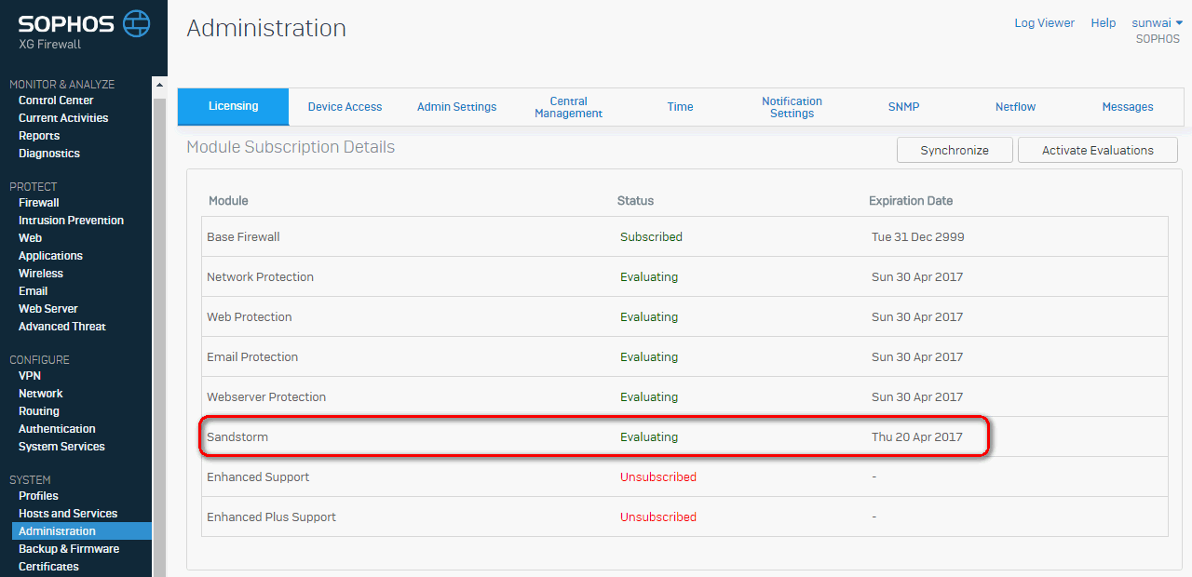Click the Enhanced Support module name
The width and height of the screenshot is (1192, 577).
click(258, 477)
